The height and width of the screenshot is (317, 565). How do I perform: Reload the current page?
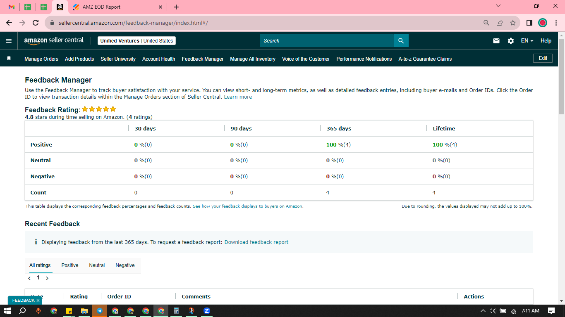(36, 23)
